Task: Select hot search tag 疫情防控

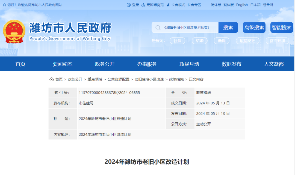Action: click(247, 41)
